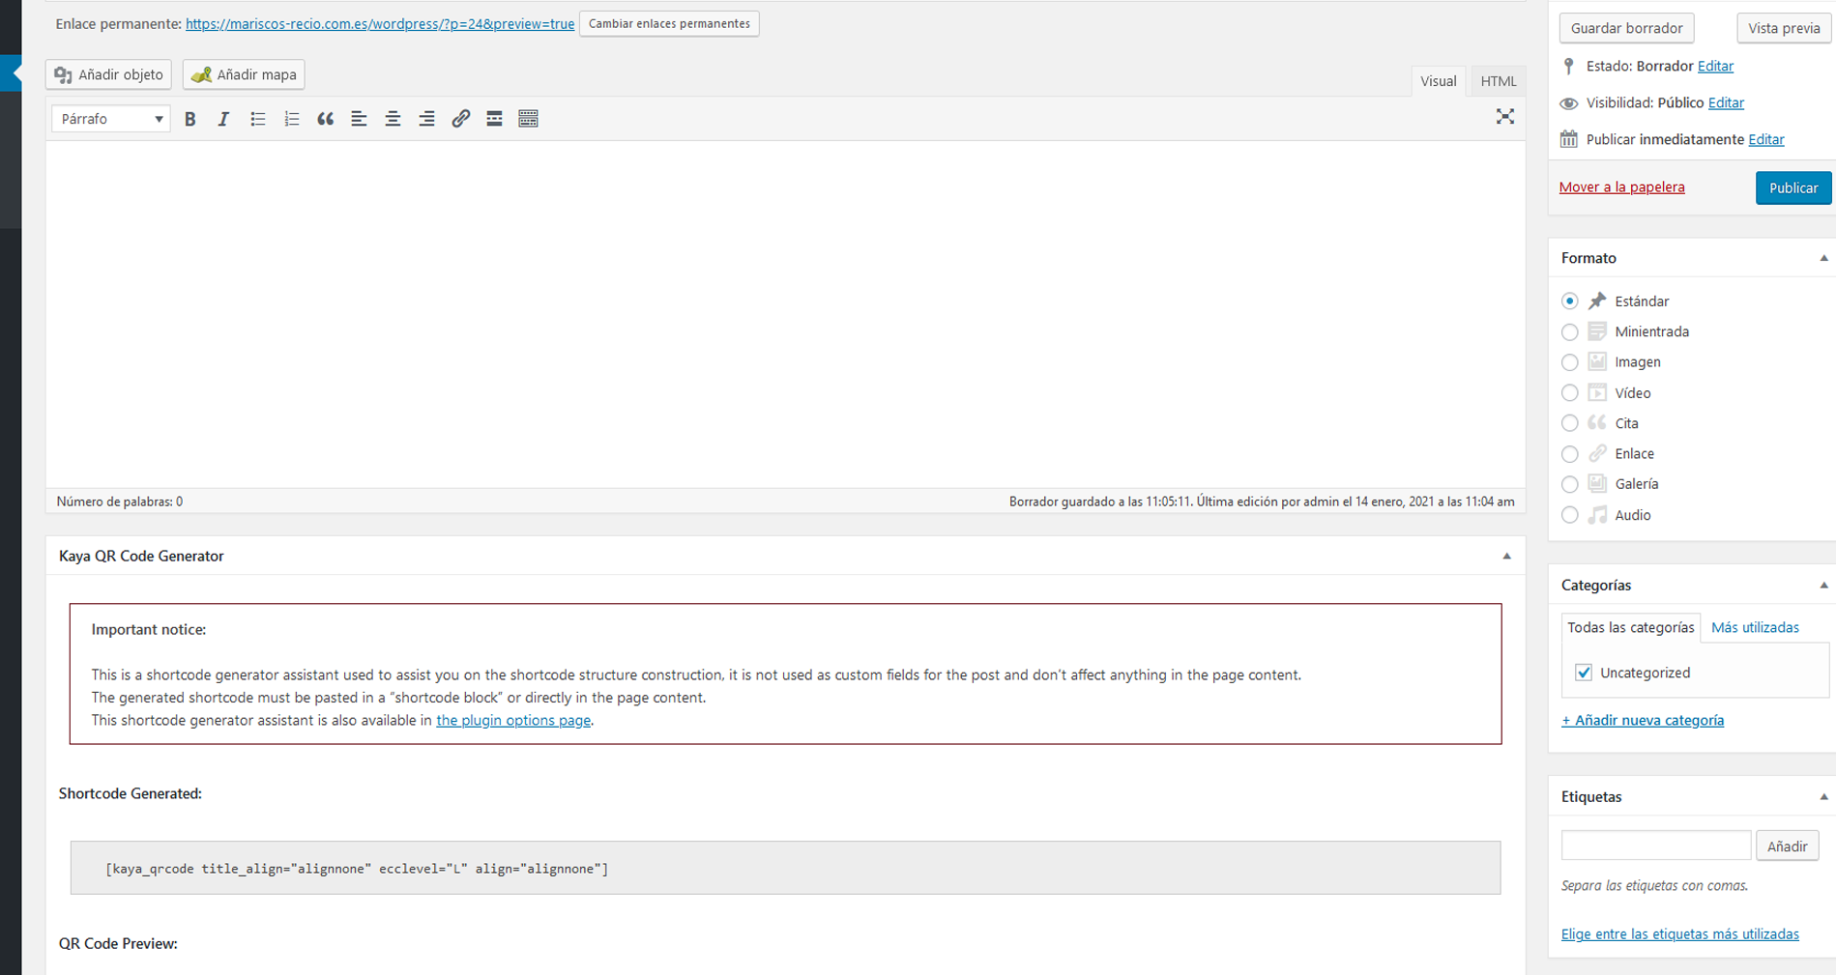
Task: Switch to the HTML editor tab
Action: coord(1498,81)
